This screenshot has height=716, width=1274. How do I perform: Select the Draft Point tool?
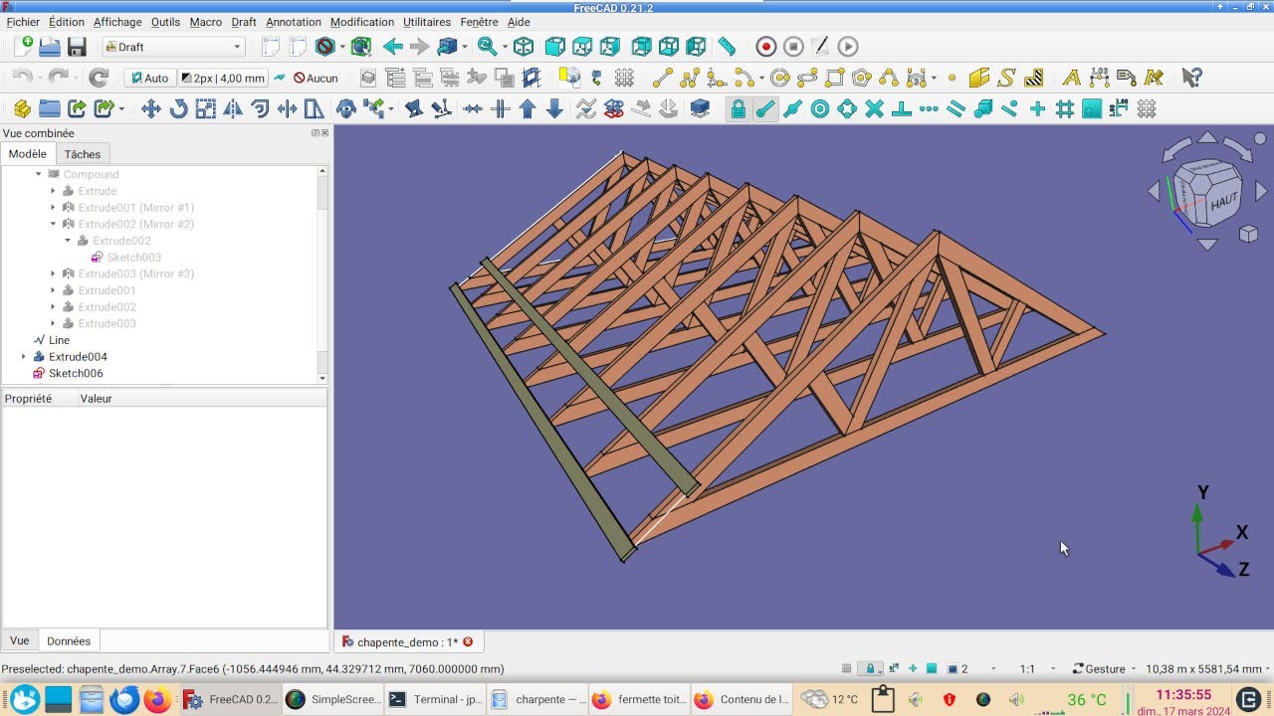952,78
